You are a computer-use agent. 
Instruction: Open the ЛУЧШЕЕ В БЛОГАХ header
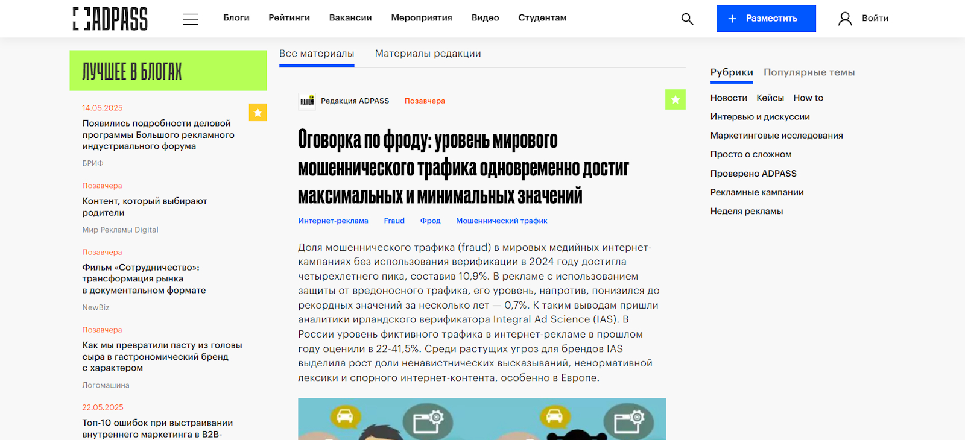[x=168, y=71]
